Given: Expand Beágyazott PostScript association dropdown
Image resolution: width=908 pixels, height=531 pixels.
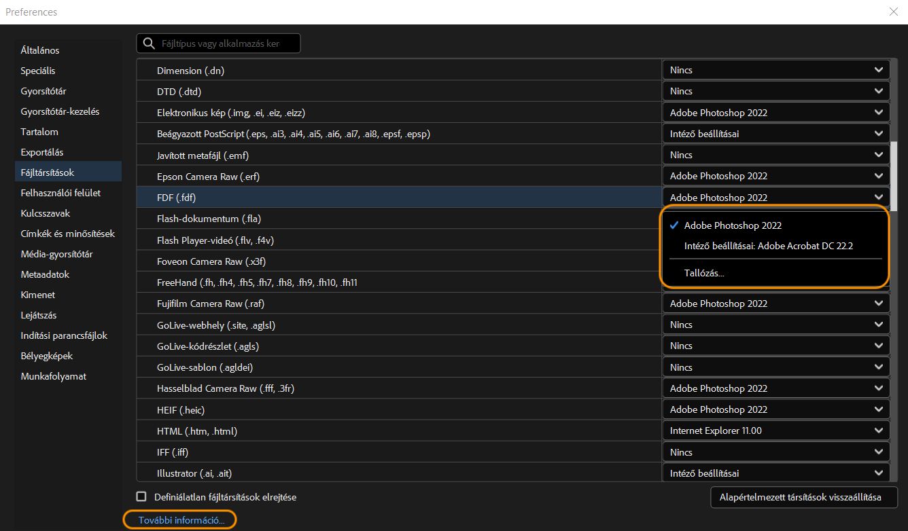Looking at the screenshot, I should tap(776, 134).
